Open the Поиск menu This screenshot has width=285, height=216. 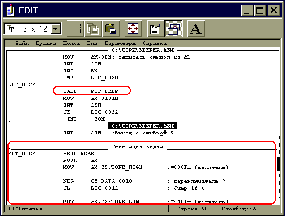[x=71, y=43]
